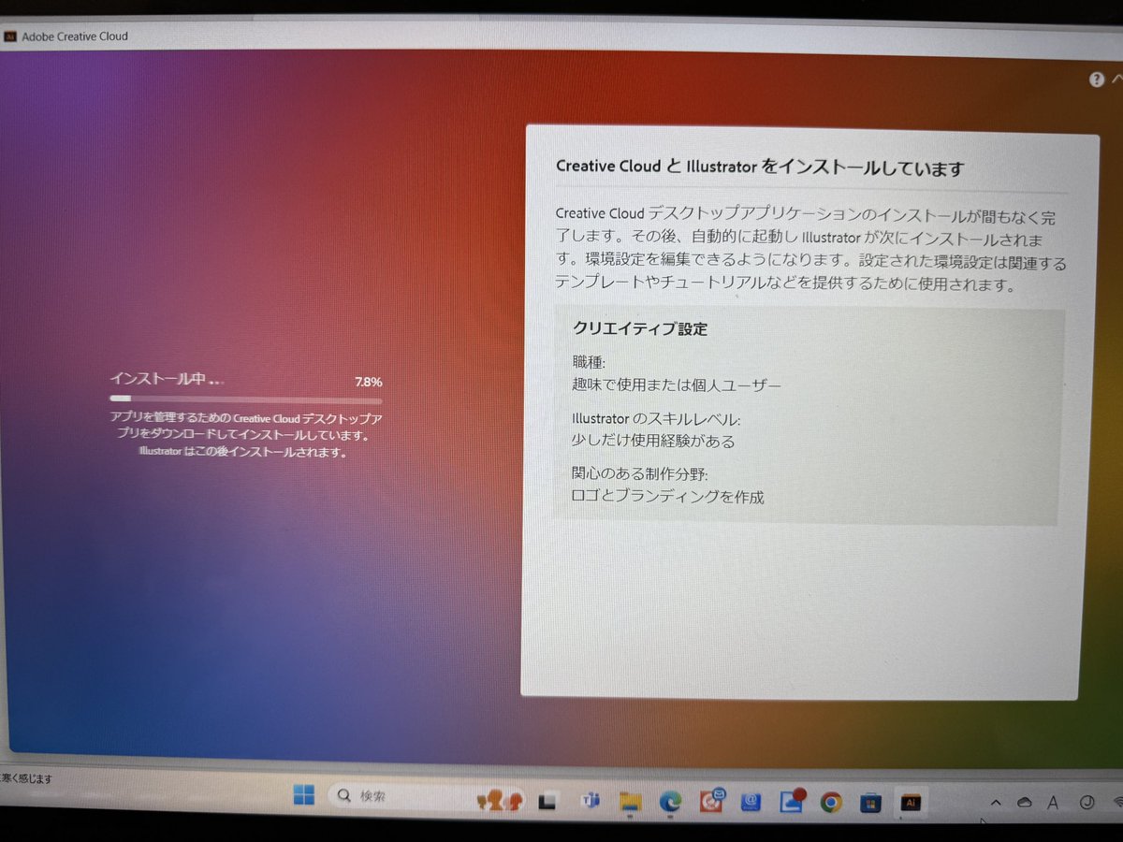Click the heading Creative Cloud と Illustrator をインストールしています

click(759, 167)
